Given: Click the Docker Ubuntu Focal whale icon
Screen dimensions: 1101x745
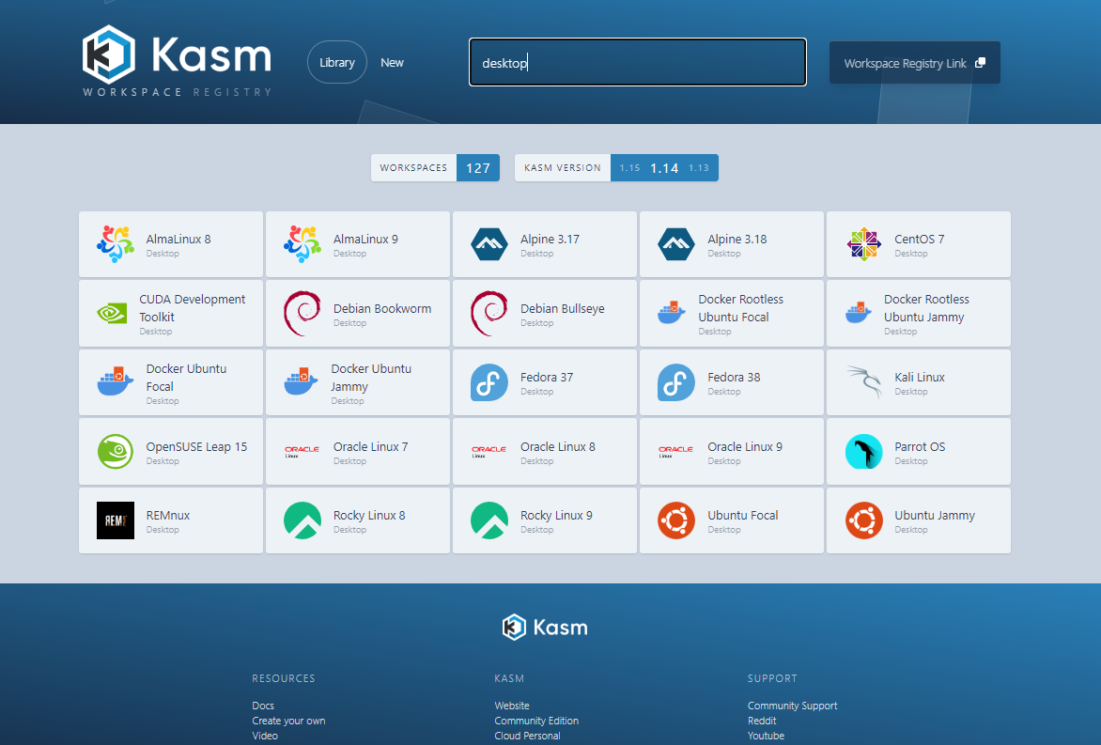Looking at the screenshot, I should tap(115, 381).
